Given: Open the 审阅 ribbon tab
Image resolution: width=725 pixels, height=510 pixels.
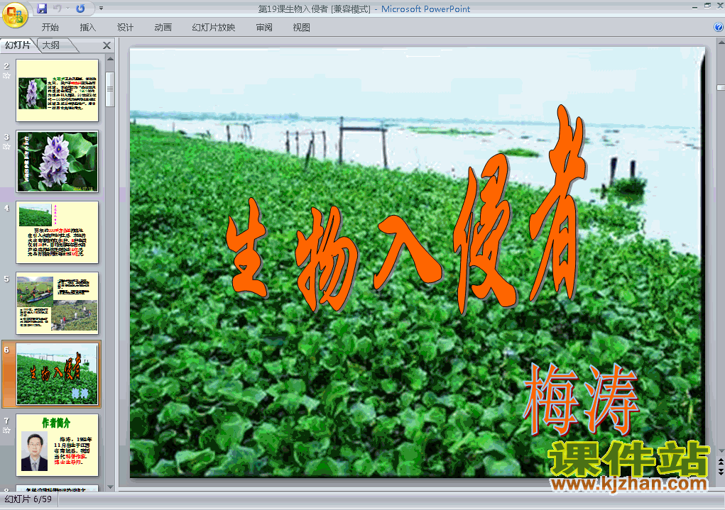Looking at the screenshot, I should tap(264, 27).
